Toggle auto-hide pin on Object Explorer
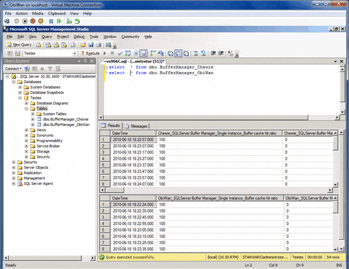This screenshot has height=269, width=349. pos(85,61)
